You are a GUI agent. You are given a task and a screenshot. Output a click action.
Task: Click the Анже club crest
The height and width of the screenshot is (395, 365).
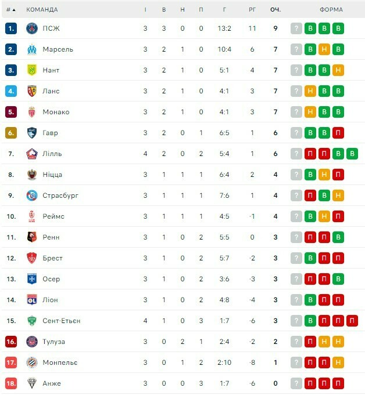pyautogui.click(x=32, y=383)
